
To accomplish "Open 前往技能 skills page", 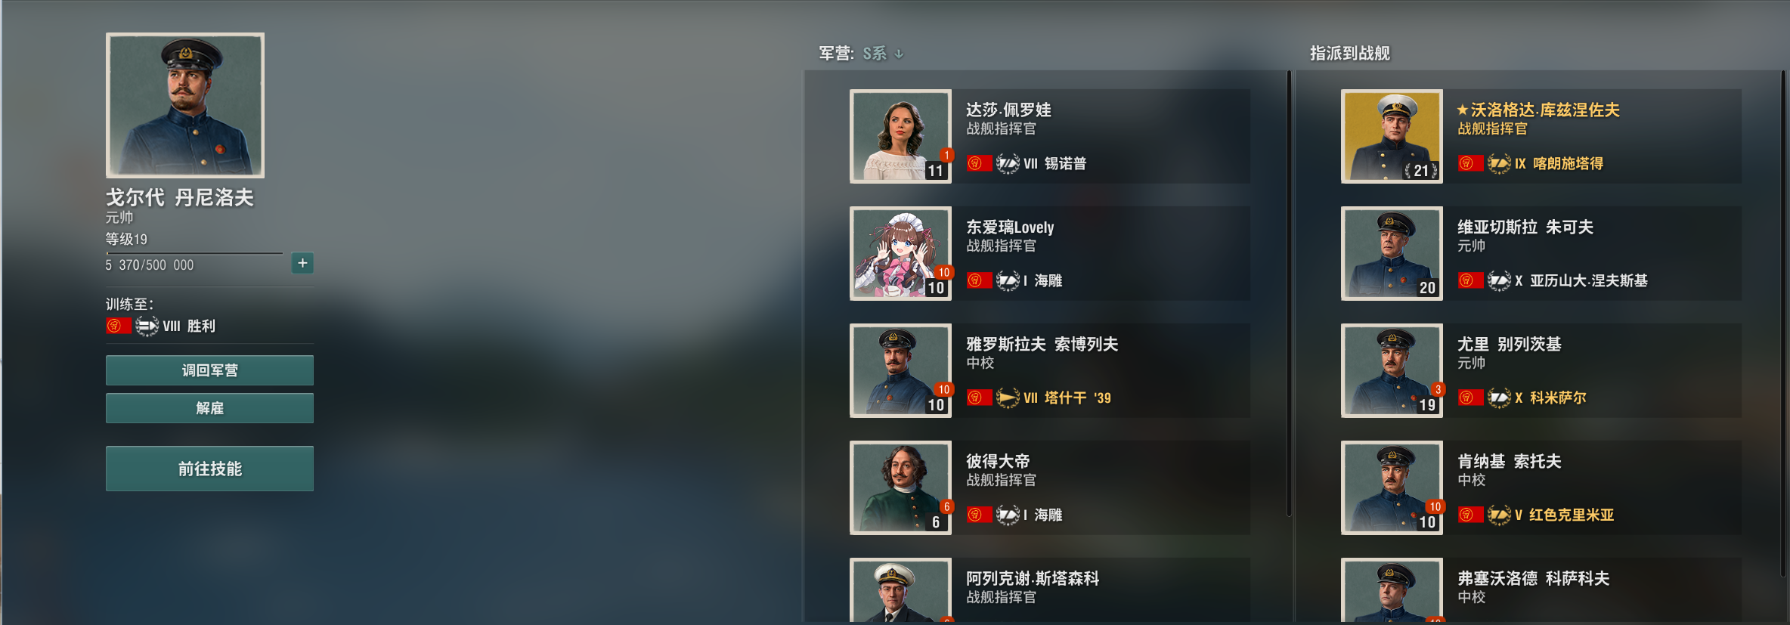I will point(209,469).
